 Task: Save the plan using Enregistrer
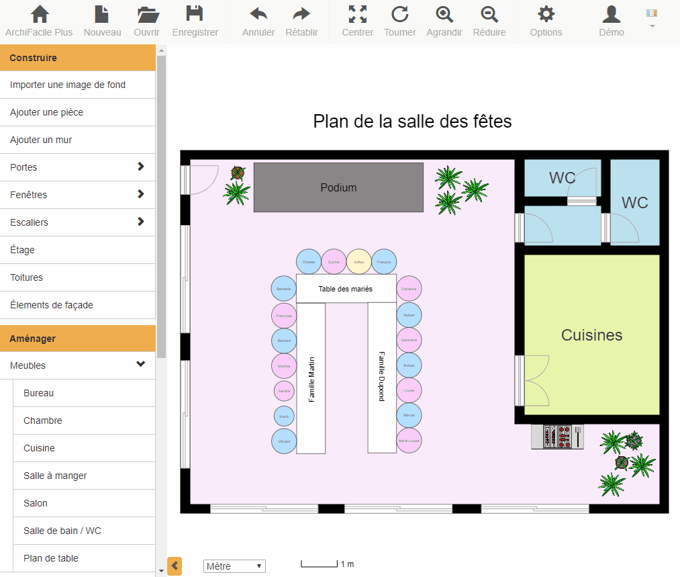tap(195, 15)
